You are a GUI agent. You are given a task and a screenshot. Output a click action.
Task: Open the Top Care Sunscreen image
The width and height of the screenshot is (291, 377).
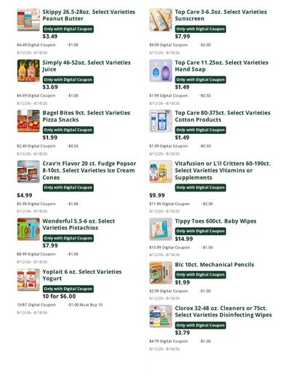coord(161,20)
